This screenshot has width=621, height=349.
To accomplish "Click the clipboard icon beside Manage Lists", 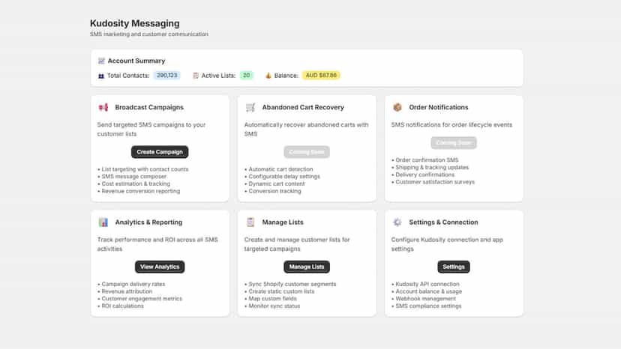I will pos(250,222).
